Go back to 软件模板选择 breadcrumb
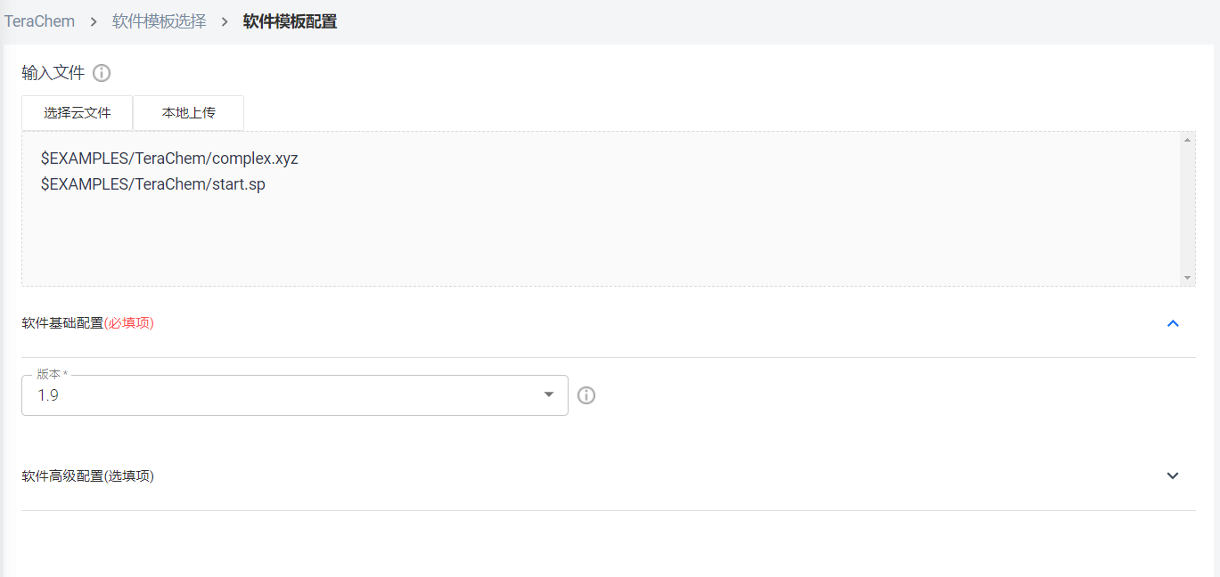 click(x=160, y=21)
